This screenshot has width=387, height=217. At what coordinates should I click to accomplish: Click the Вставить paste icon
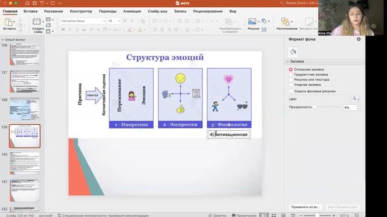(x=8, y=22)
